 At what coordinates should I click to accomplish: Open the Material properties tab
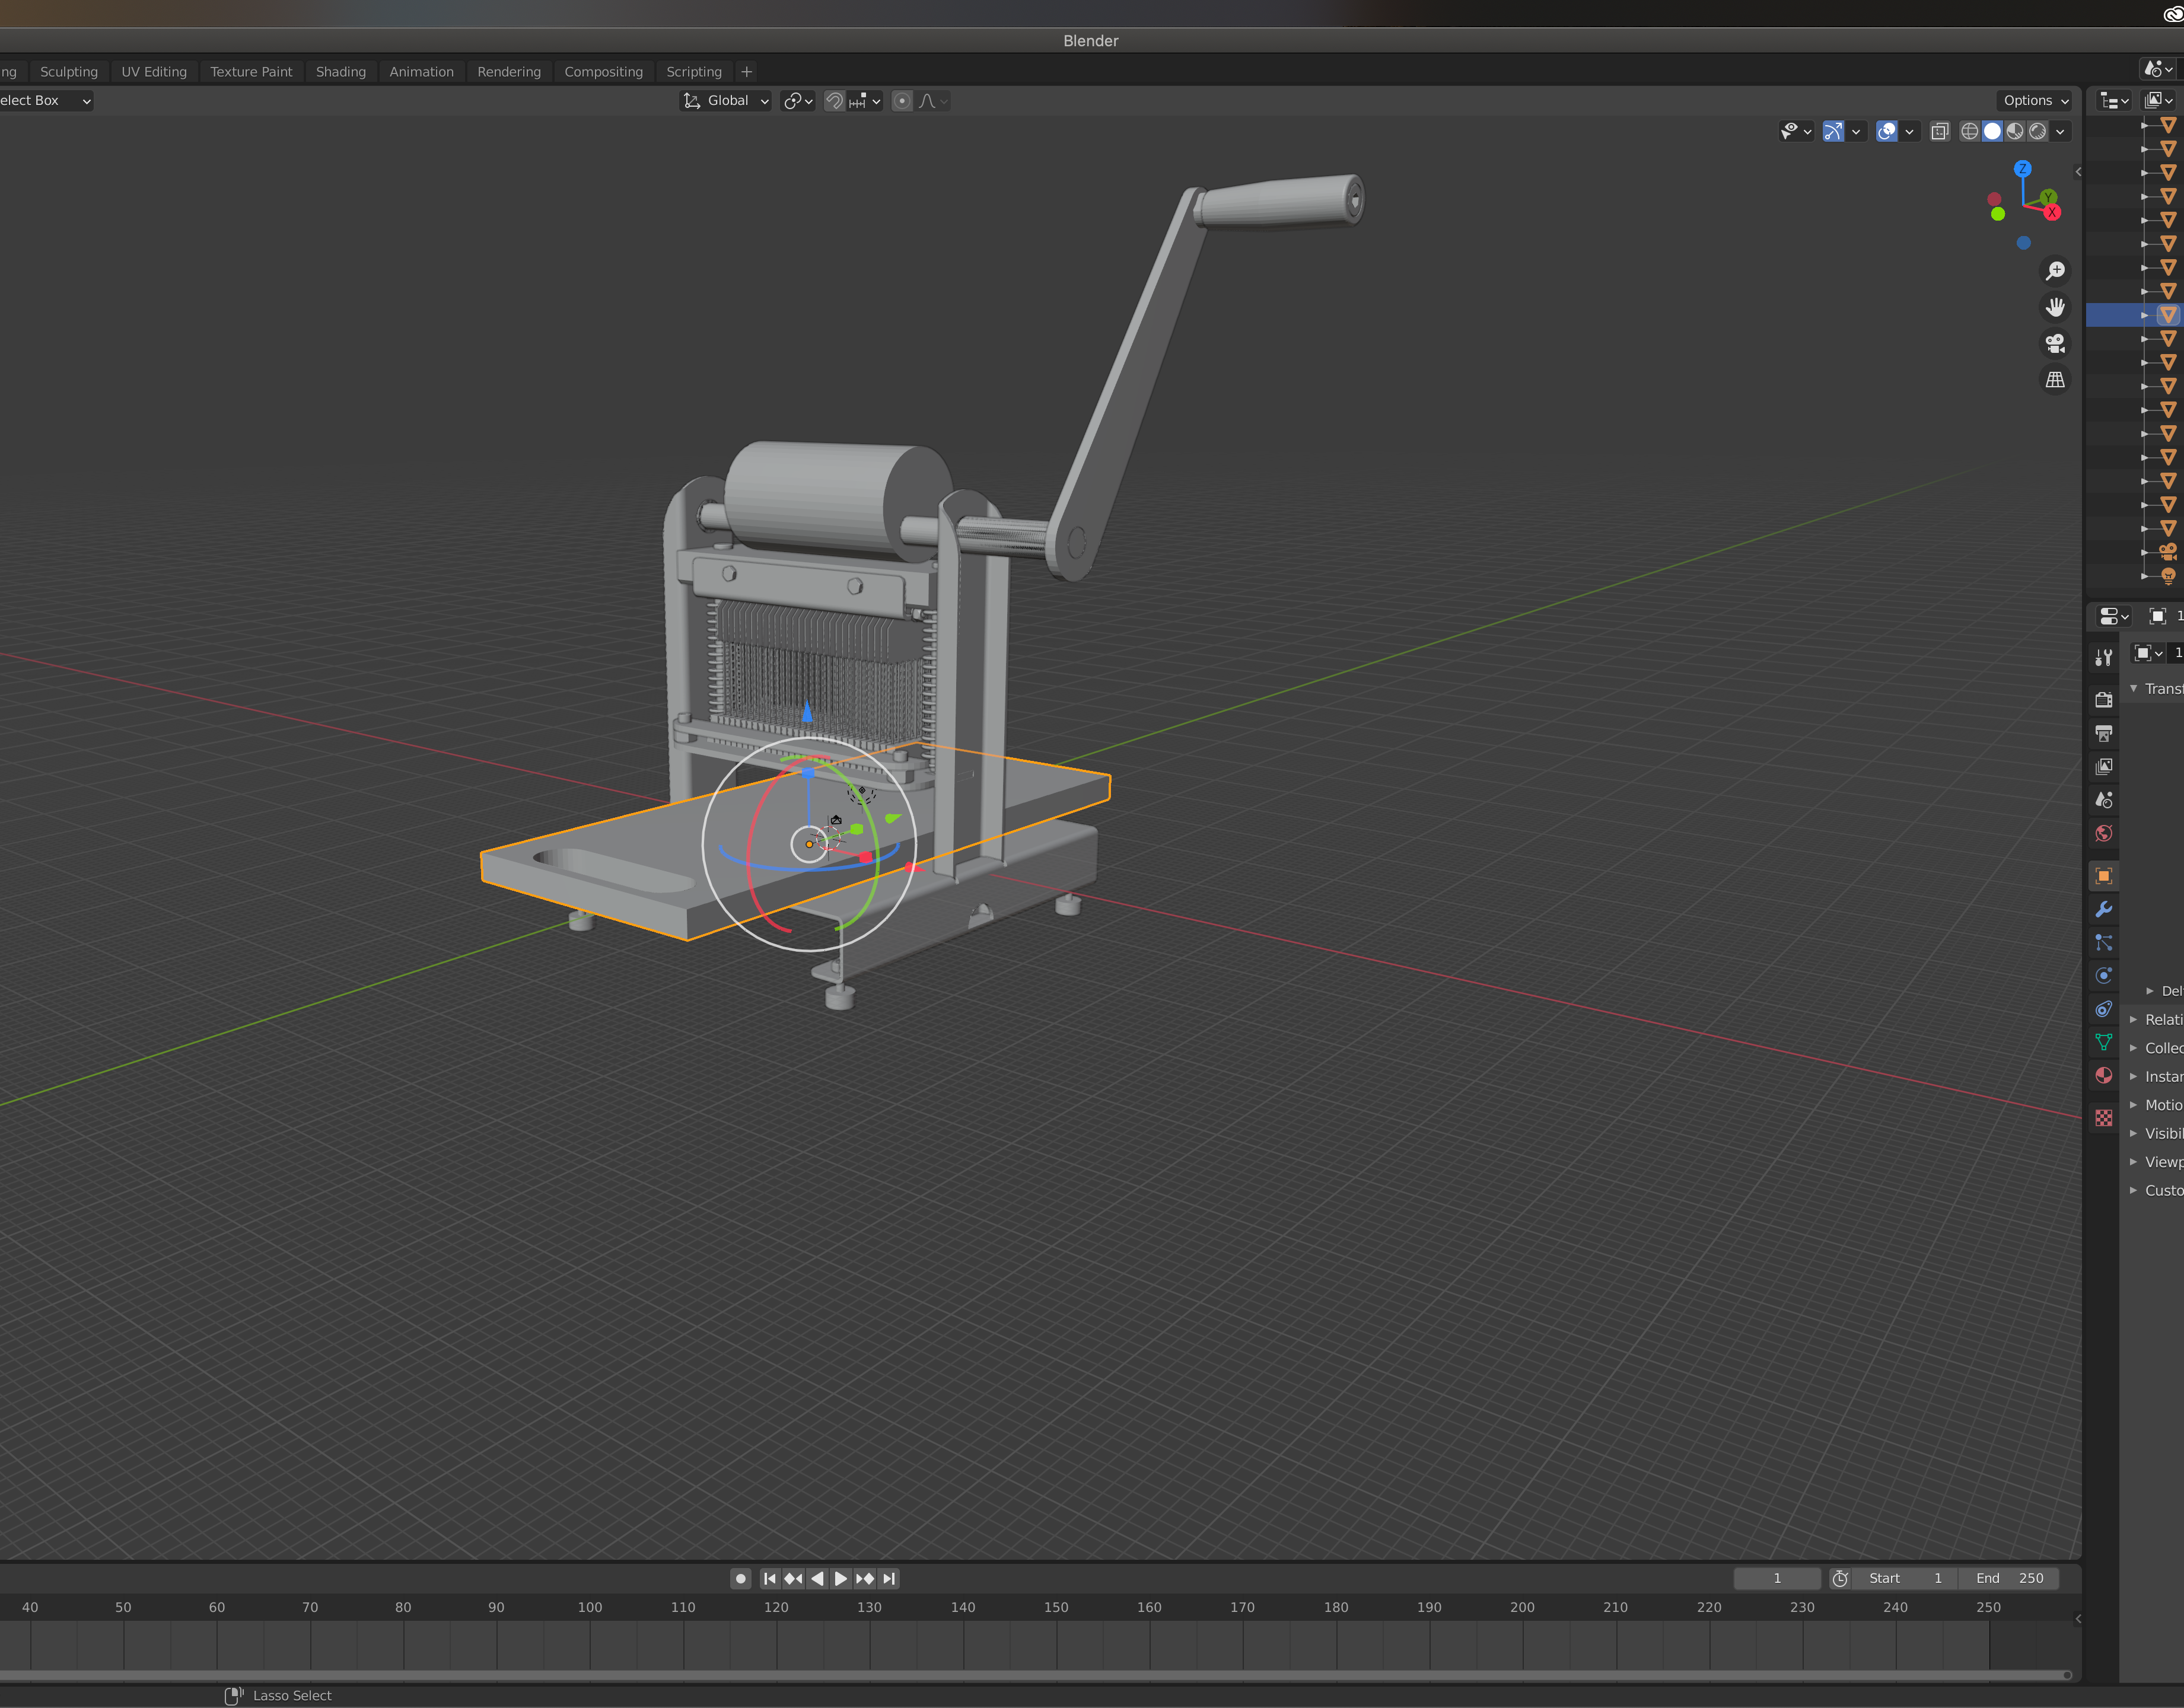click(2103, 1075)
